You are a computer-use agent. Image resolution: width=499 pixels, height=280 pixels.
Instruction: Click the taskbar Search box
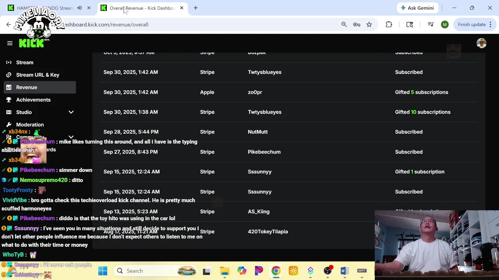point(156,271)
